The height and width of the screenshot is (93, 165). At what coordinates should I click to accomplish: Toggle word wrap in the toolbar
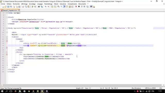[59, 7]
